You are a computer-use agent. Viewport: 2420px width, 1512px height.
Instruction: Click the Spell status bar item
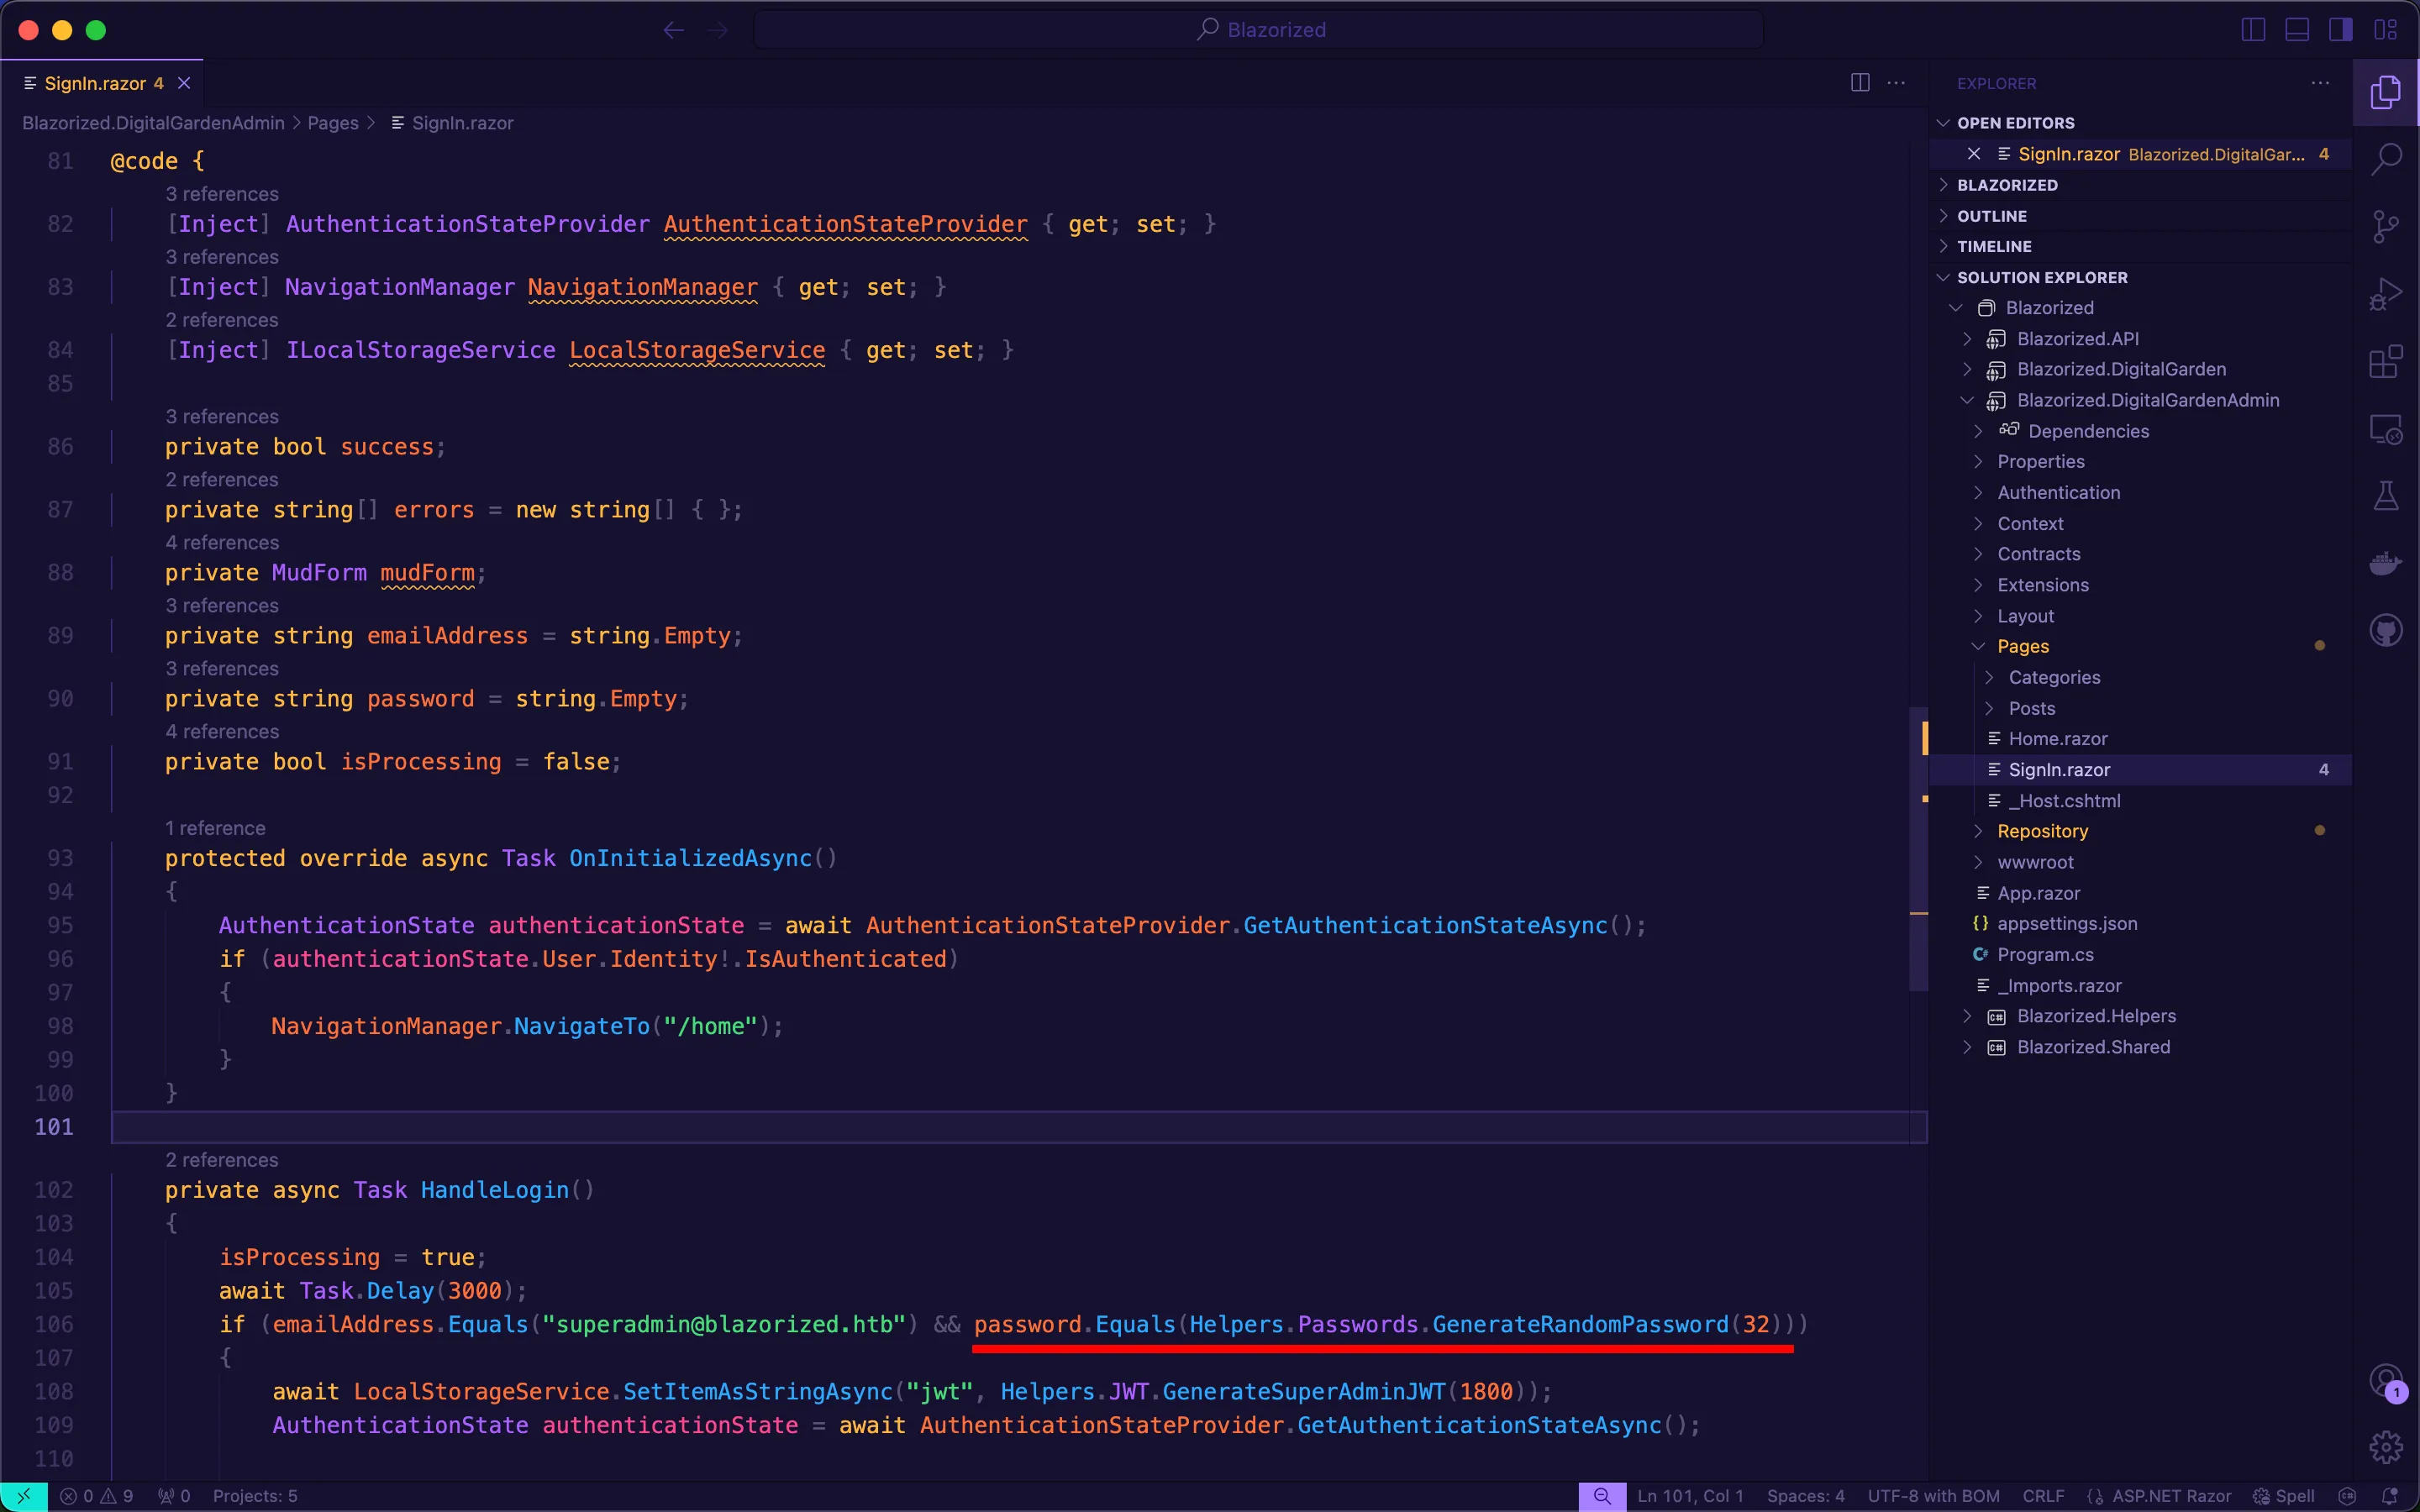pyautogui.click(x=2283, y=1496)
